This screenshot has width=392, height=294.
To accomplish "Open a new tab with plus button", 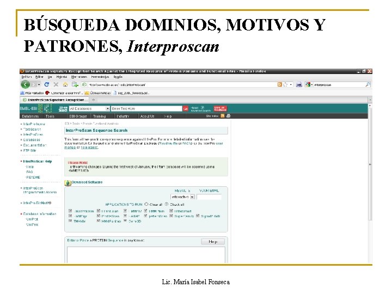I will [x=94, y=100].
